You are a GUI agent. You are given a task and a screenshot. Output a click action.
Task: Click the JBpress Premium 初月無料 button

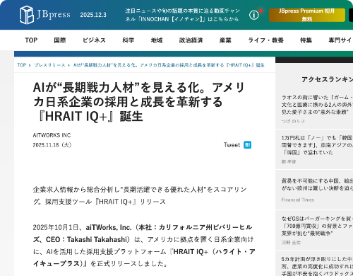[307, 15]
